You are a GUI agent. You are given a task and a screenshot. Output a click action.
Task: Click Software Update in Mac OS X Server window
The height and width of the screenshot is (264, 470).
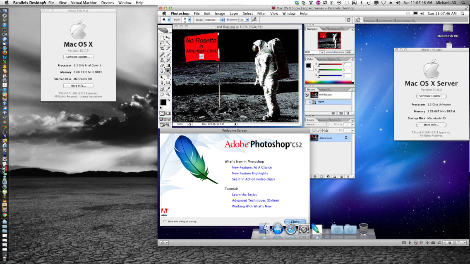(x=431, y=96)
